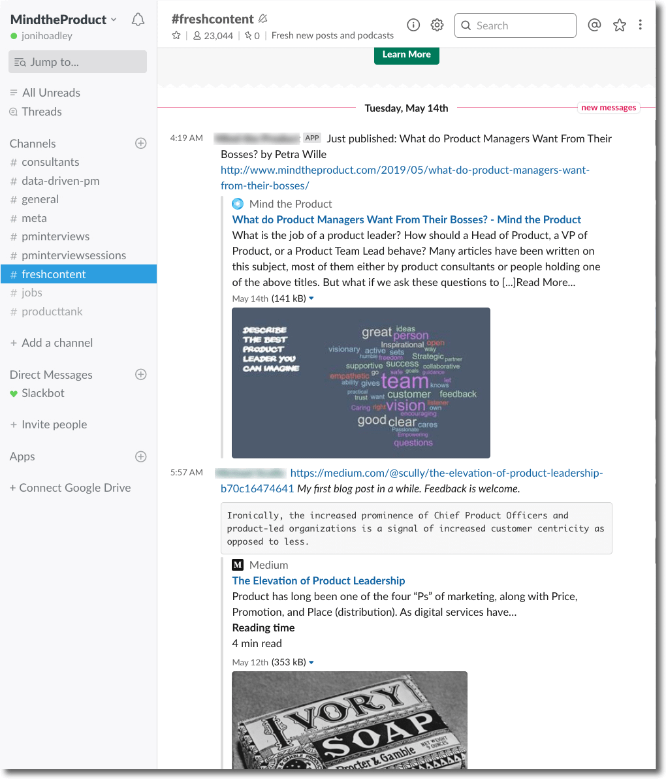Switch to the general channel
The width and height of the screenshot is (666, 779).
(x=40, y=199)
